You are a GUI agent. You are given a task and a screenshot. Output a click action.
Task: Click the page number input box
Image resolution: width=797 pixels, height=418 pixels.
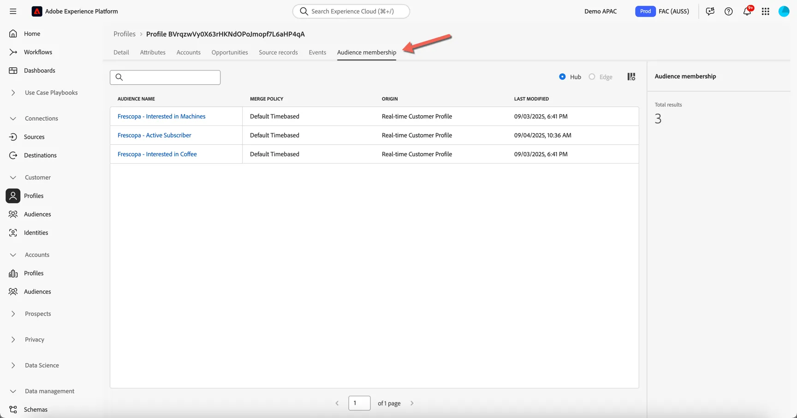coord(359,403)
